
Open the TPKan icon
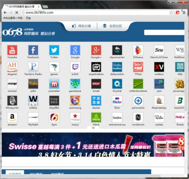pos(138,67)
